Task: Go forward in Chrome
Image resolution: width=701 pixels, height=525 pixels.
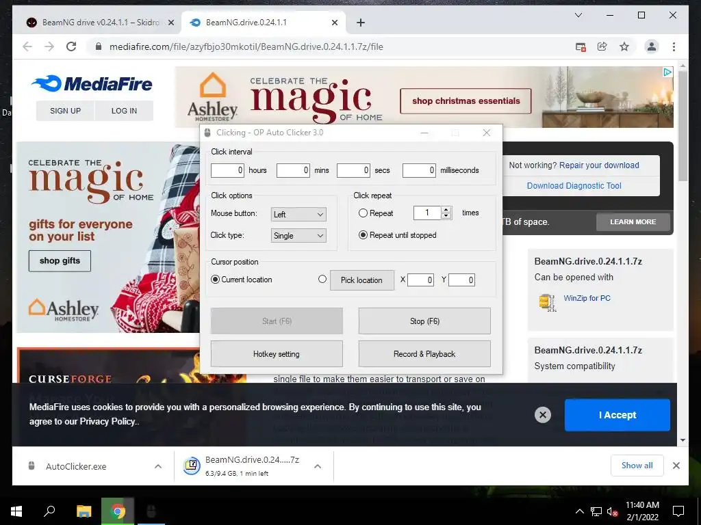Action: [49, 46]
